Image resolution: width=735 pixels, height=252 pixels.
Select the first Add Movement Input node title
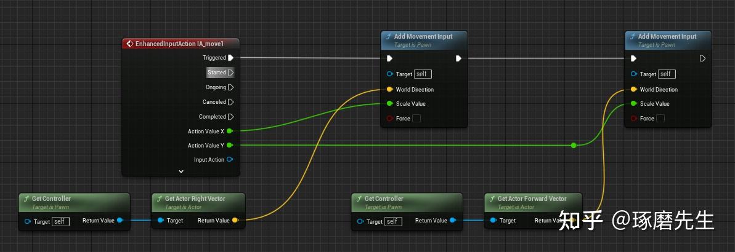pyautogui.click(x=424, y=36)
